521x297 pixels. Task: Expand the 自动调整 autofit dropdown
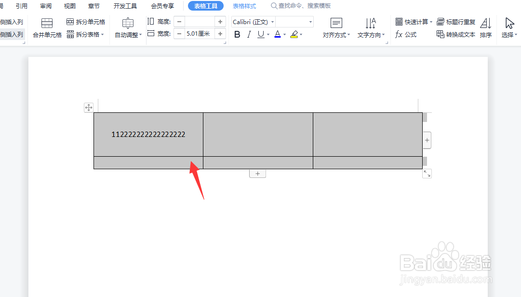click(128, 28)
